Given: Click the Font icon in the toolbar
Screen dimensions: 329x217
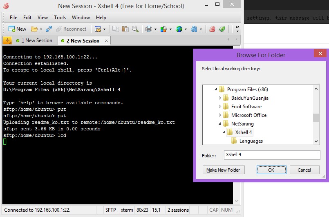Looking at the screenshot, I should tap(194, 29).
